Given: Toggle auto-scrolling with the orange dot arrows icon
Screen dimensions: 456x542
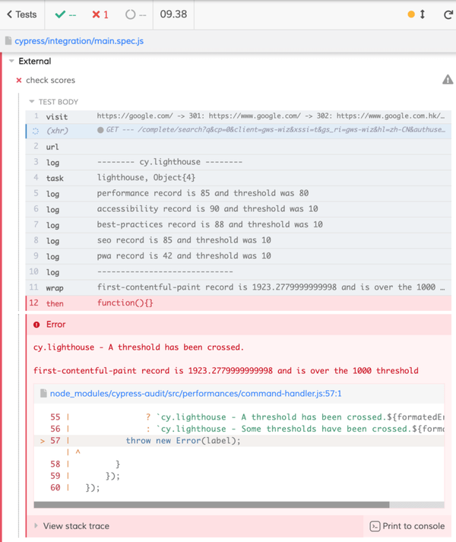Looking at the screenshot, I should 416,14.
